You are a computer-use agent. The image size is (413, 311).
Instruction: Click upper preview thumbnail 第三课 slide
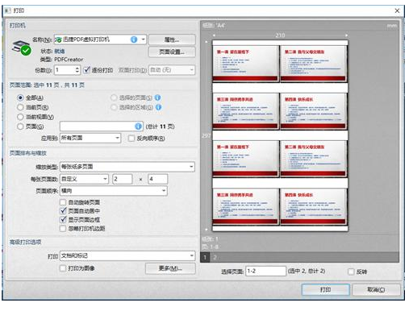pyautogui.click(x=245, y=111)
